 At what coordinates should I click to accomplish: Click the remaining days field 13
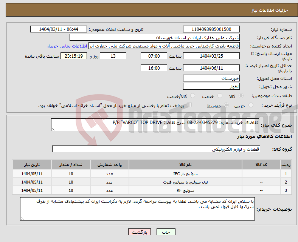click(113, 56)
